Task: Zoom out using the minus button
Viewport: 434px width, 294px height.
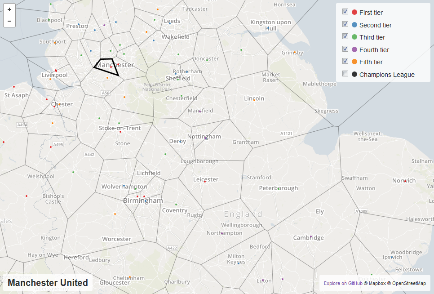Action: click(9, 21)
